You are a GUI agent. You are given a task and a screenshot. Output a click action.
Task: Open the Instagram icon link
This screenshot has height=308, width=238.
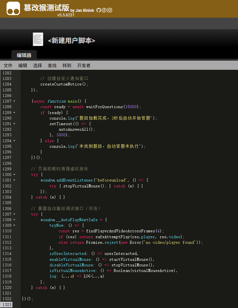tap(110, 10)
